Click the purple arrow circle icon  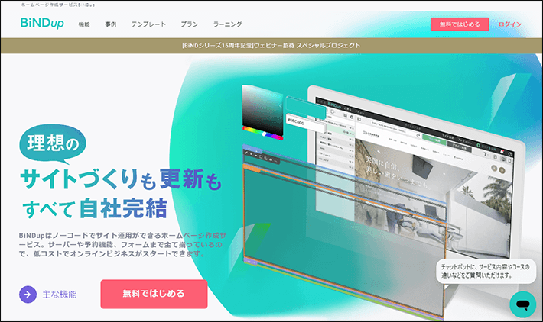28,295
